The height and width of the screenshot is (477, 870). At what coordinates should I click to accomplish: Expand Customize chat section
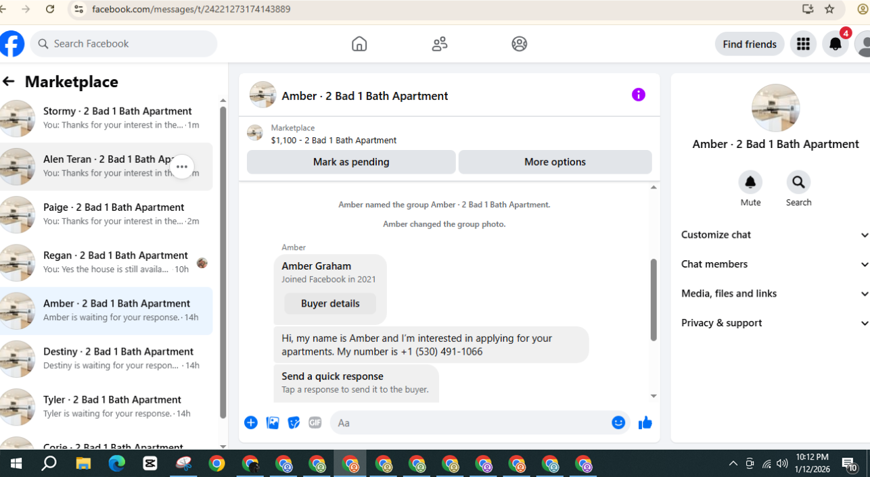(x=775, y=234)
